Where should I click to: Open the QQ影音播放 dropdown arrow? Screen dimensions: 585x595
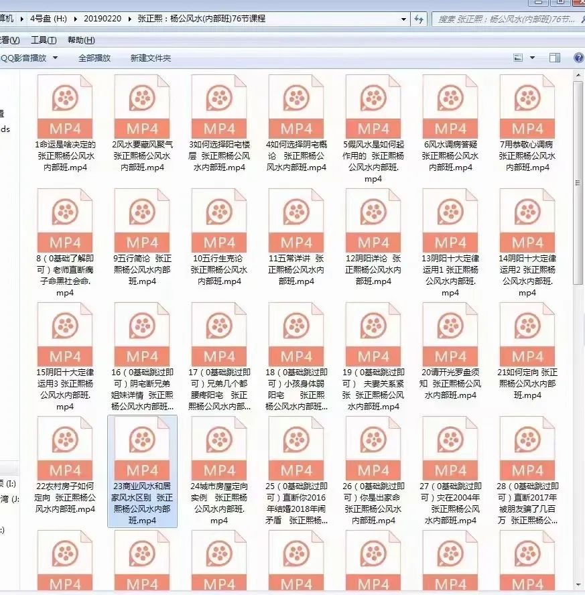(x=55, y=58)
